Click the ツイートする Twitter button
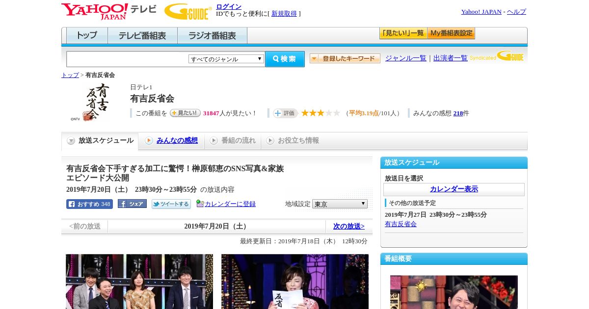Image resolution: width=589 pixels, height=309 pixels. pyautogui.click(x=171, y=204)
